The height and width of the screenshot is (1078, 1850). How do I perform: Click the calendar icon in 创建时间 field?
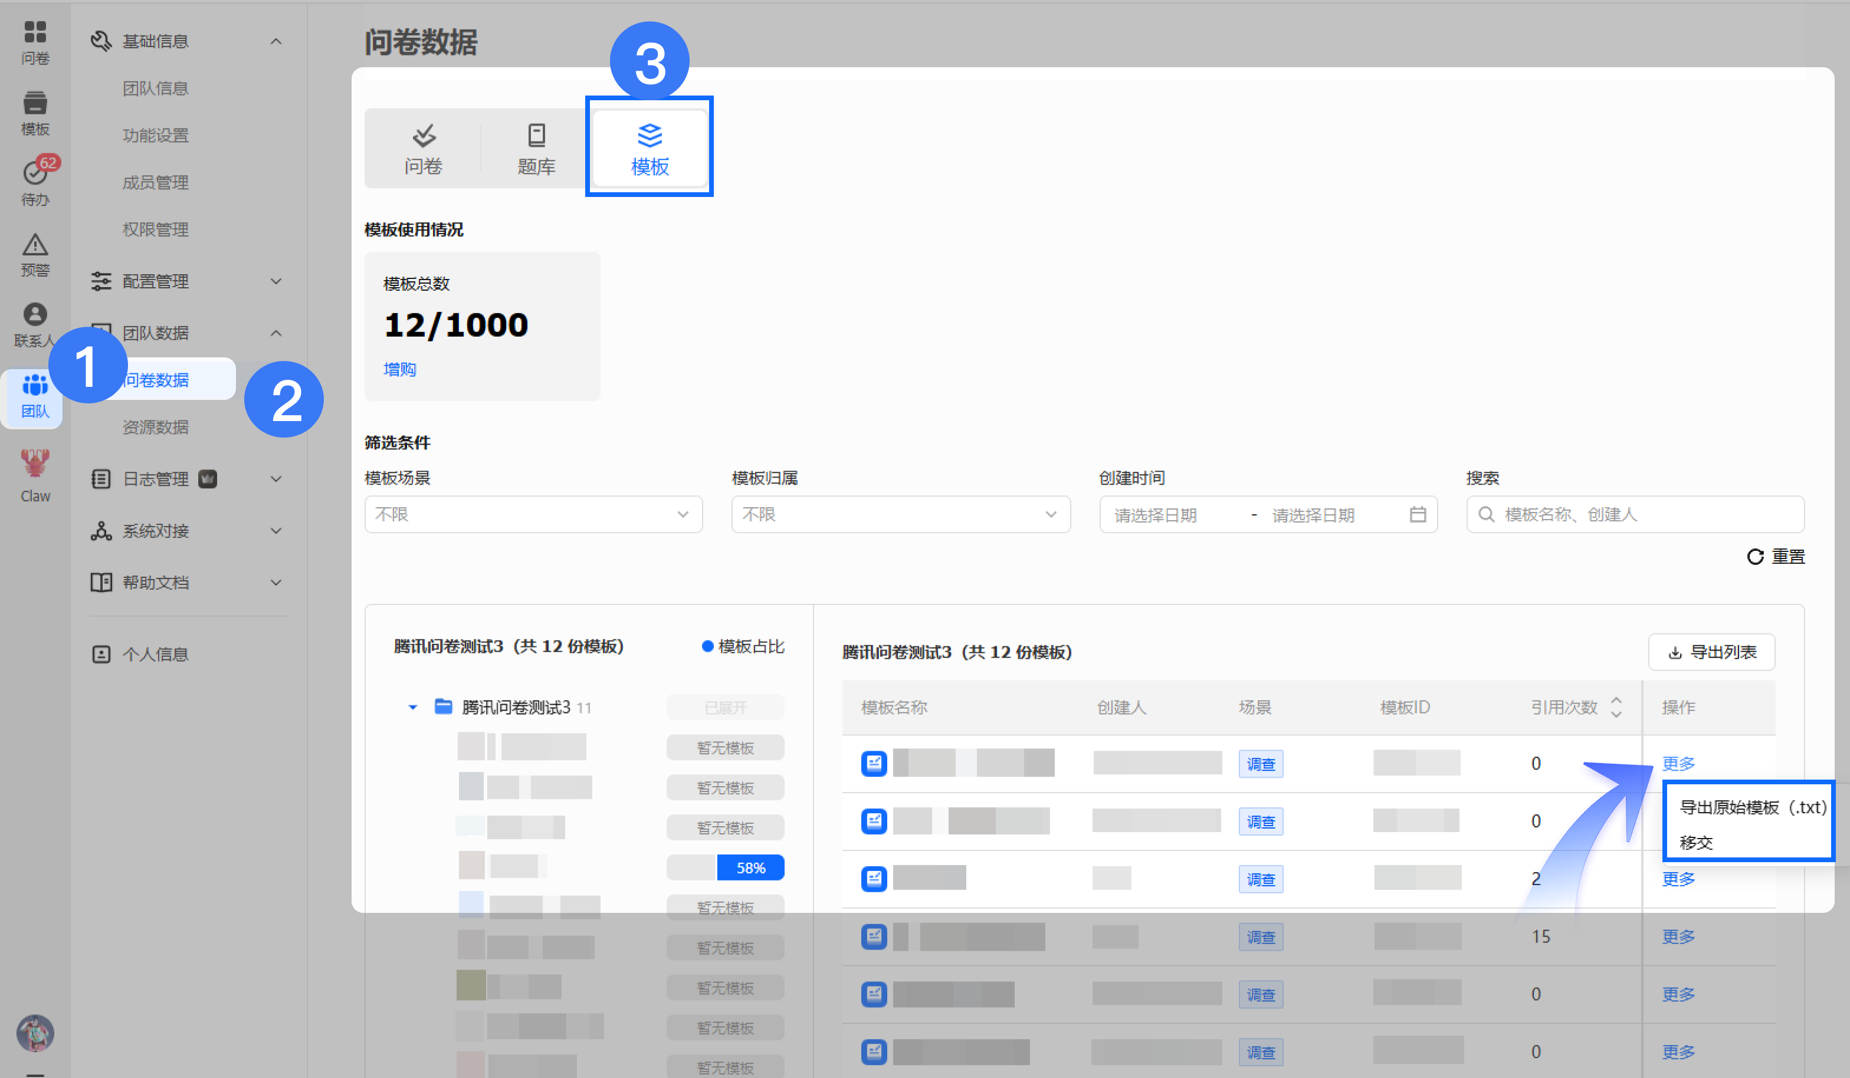tap(1418, 514)
